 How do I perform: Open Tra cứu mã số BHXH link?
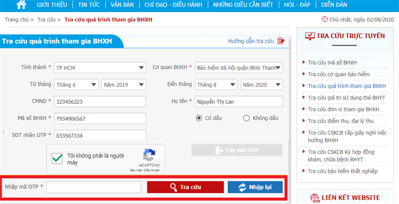pyautogui.click(x=332, y=62)
